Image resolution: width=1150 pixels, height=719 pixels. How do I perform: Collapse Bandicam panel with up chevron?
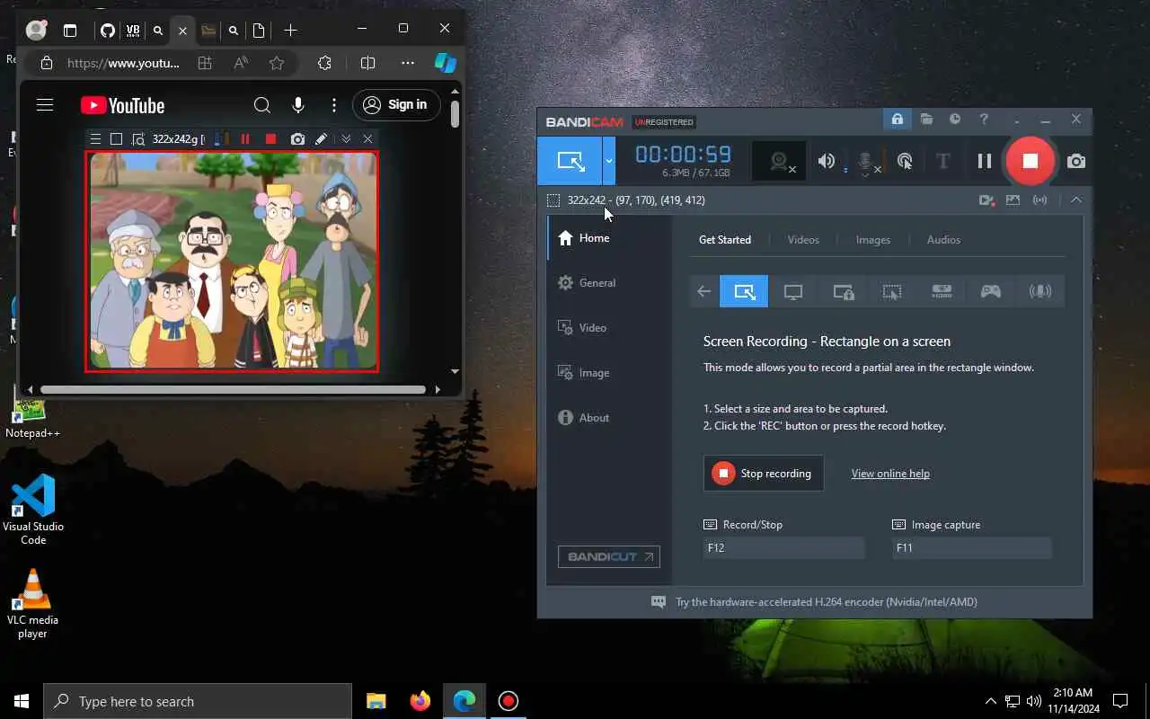pyautogui.click(x=1076, y=200)
